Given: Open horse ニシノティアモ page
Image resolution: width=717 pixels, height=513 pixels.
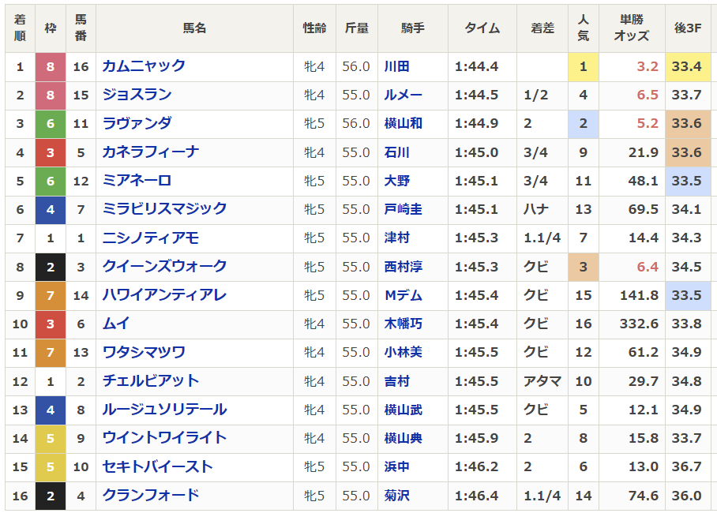Looking at the screenshot, I should (151, 238).
